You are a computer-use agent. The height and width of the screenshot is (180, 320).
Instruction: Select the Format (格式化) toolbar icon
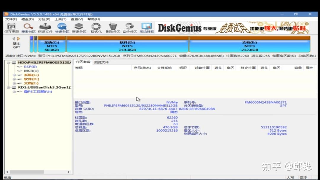96,28
